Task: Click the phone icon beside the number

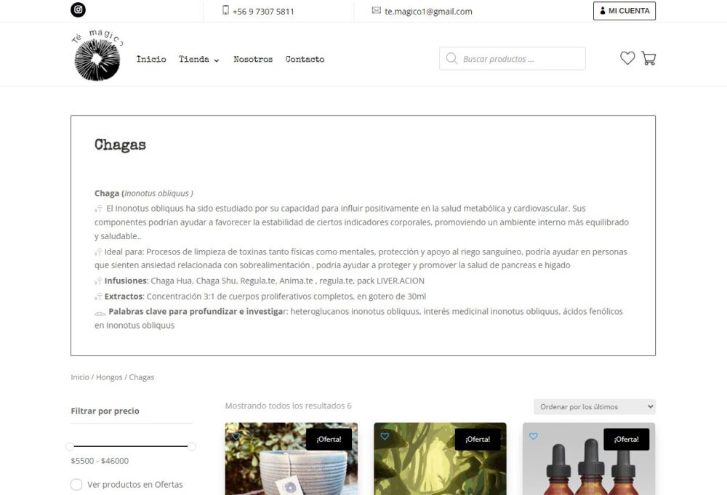Action: pos(225,10)
